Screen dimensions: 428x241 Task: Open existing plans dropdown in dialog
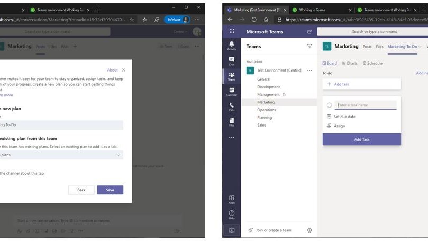pos(61,155)
